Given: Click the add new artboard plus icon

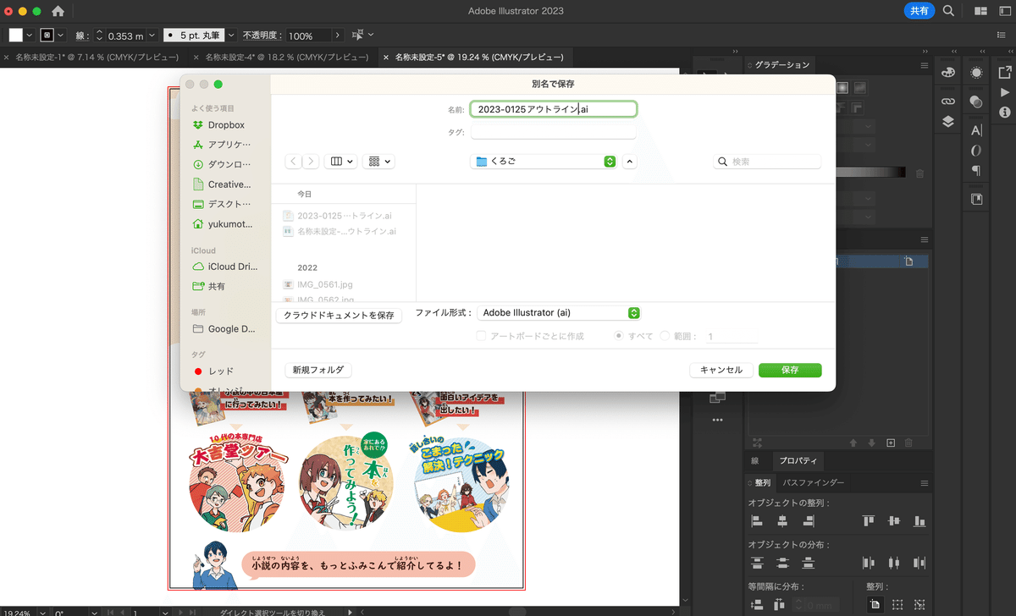Looking at the screenshot, I should (891, 443).
